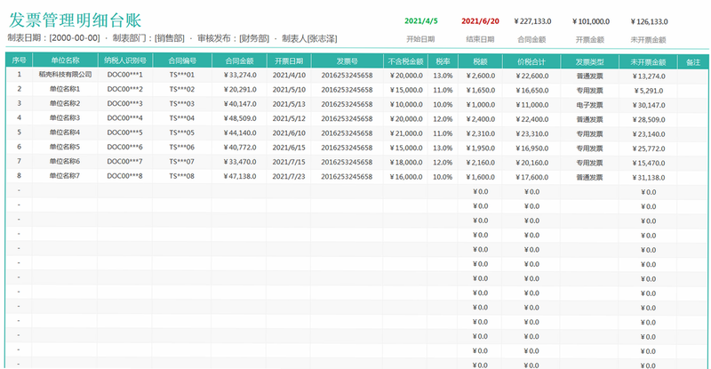Click the invoiced total ¥101,000.0
The width and height of the screenshot is (711, 369).
[x=591, y=21]
